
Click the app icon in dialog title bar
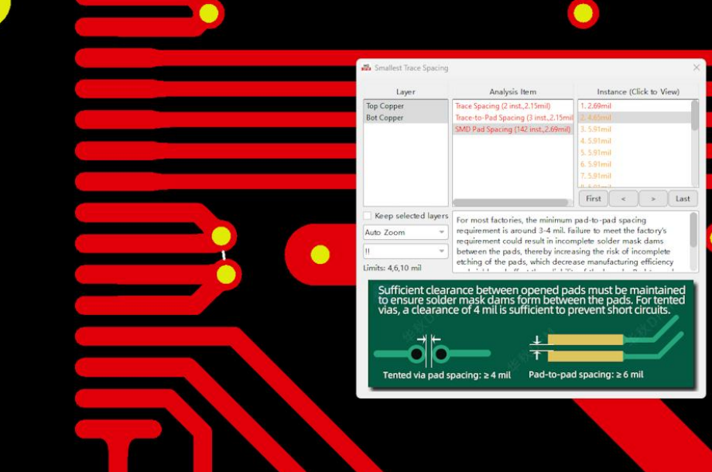(x=366, y=68)
